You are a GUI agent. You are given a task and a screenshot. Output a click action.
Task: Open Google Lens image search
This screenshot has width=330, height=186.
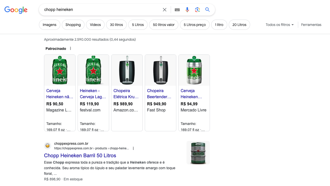coord(197,10)
